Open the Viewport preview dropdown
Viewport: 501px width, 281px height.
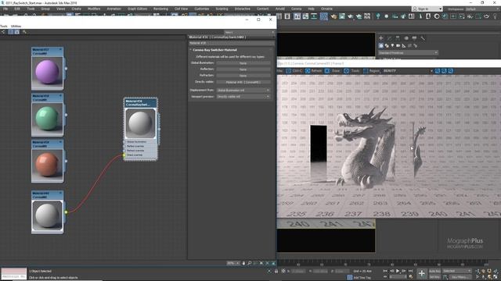click(x=243, y=97)
